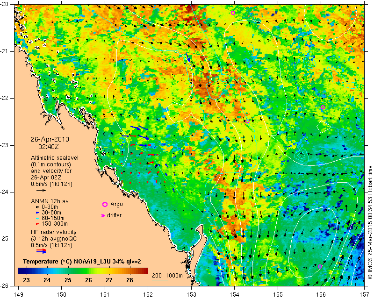
Task: Click the 'Altimetric sealevel' legend text
Action: pos(55,158)
